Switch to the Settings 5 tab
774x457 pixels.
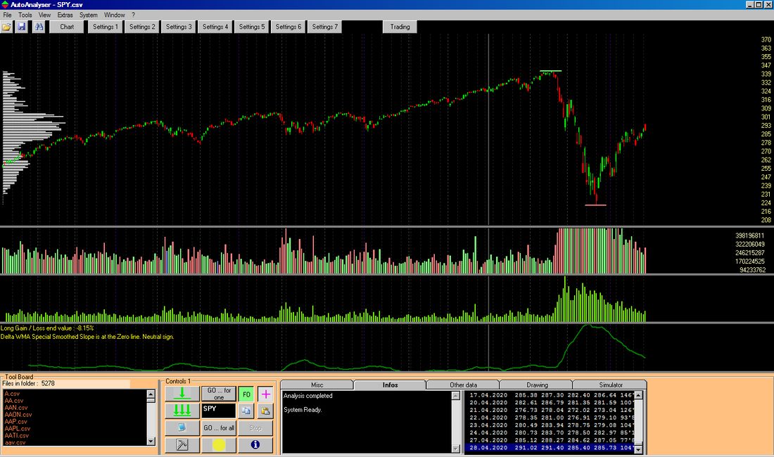point(252,27)
